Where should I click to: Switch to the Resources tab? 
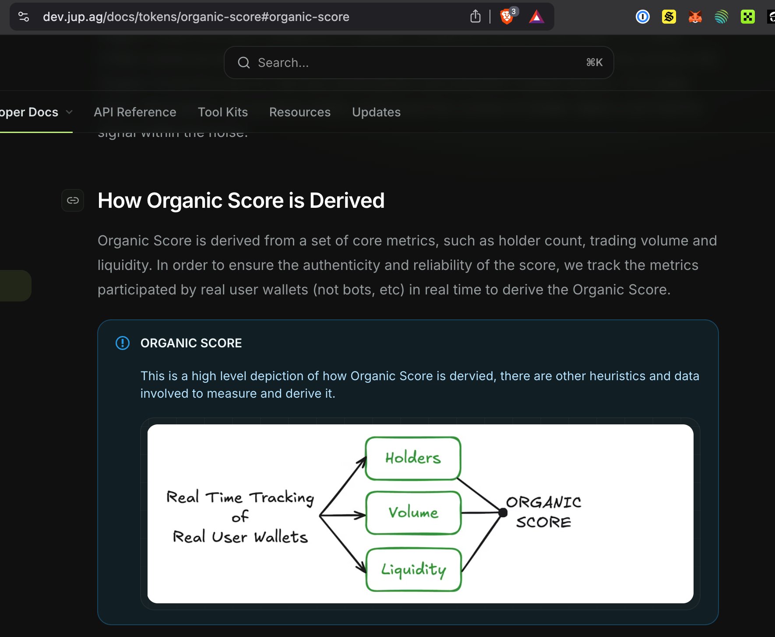click(300, 112)
